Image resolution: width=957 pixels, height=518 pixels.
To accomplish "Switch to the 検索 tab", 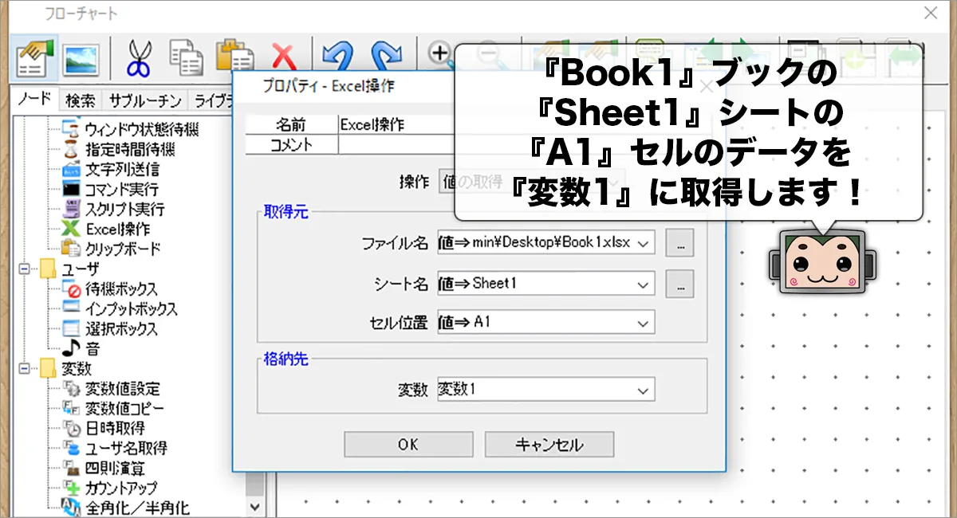I will tap(81, 100).
